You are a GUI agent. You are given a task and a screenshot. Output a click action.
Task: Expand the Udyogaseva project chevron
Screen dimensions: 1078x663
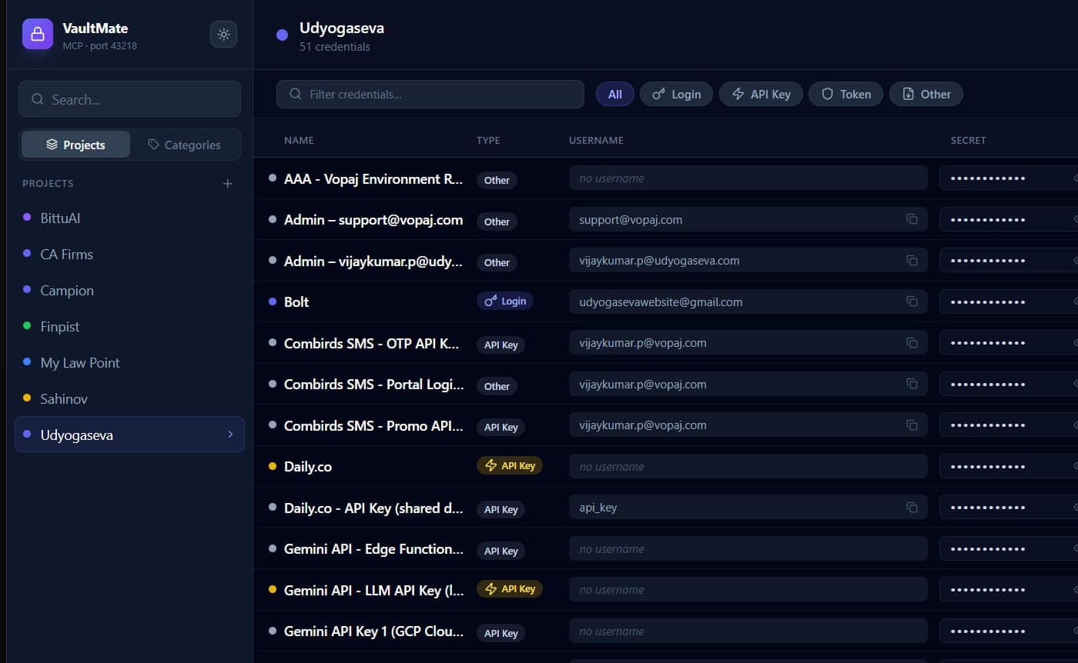[230, 435]
